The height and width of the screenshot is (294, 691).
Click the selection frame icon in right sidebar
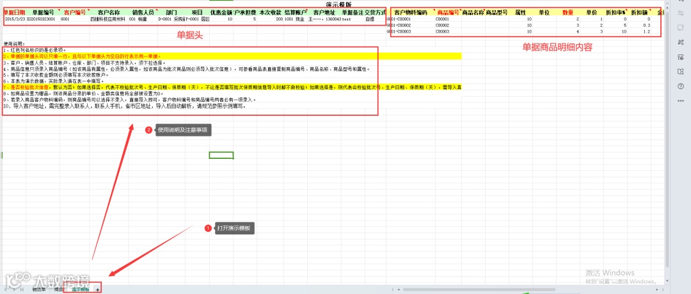pos(680,28)
